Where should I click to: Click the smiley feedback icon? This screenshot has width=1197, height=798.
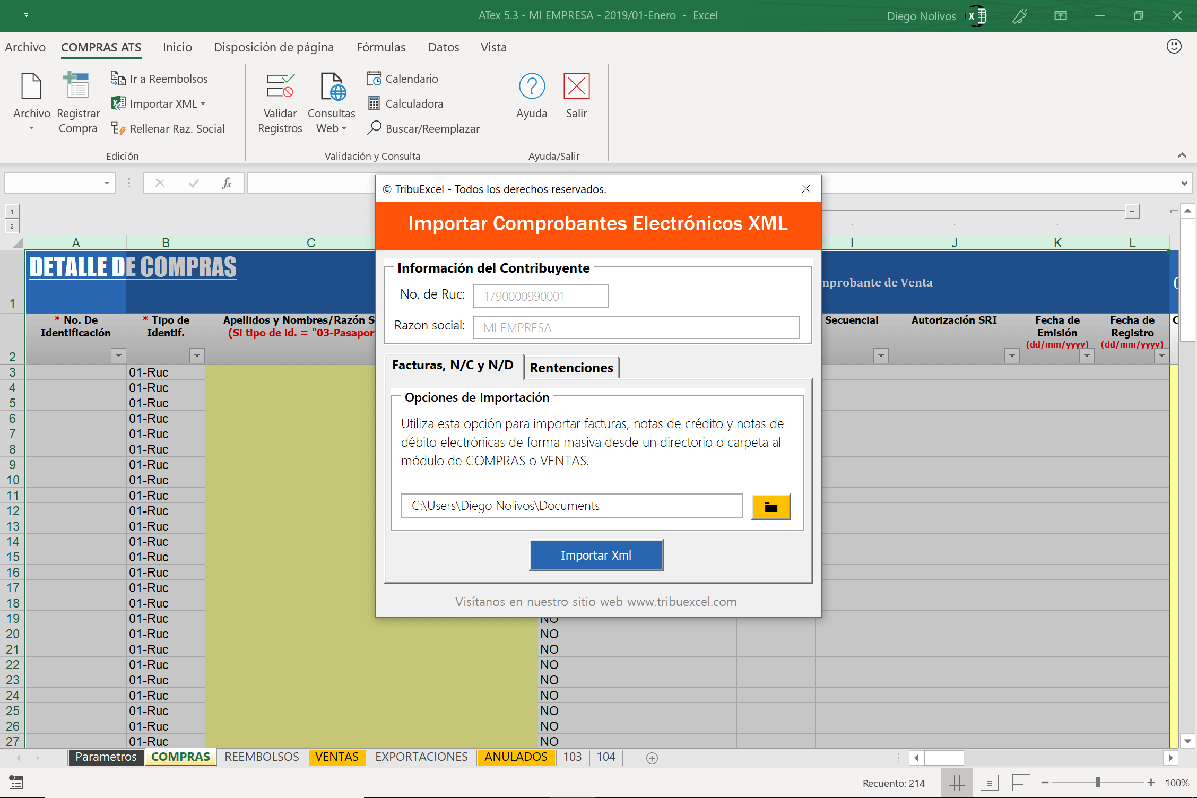1174,47
